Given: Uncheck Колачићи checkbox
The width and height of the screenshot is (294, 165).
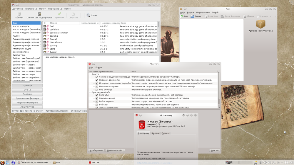Looking at the screenshot, I should 97,95.
